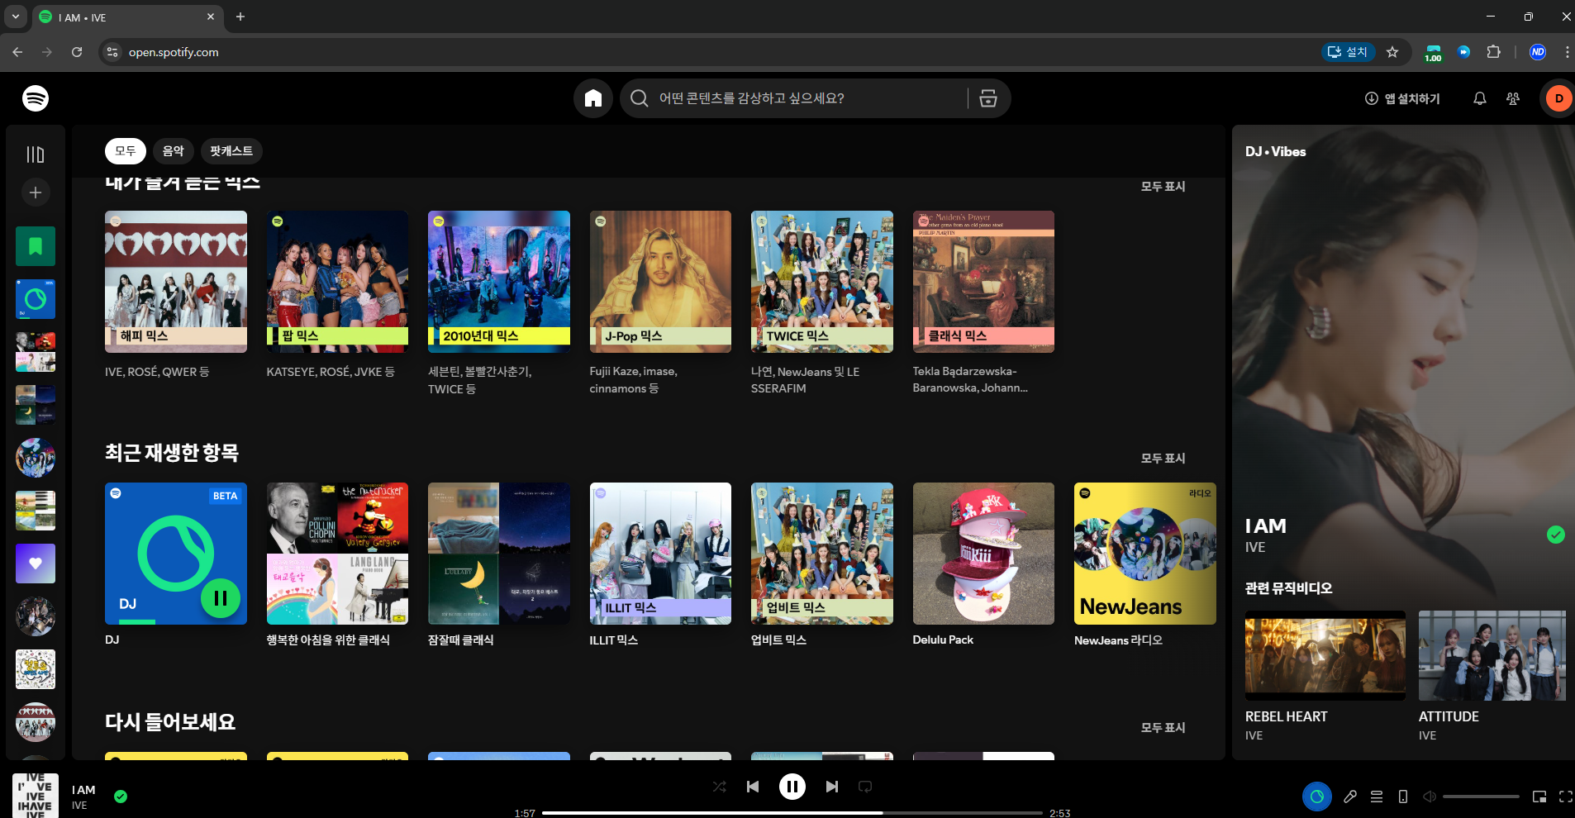The image size is (1575, 818).
Task: Skip to next track
Action: coord(832,787)
